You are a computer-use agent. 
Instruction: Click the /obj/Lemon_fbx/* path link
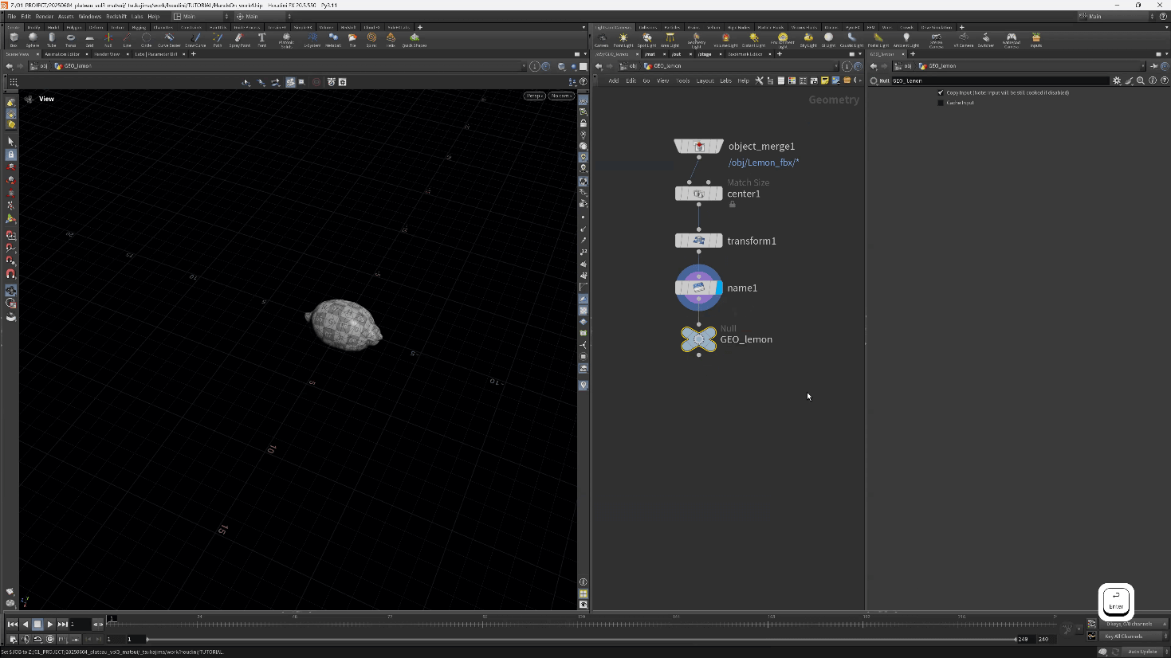pyautogui.click(x=763, y=163)
